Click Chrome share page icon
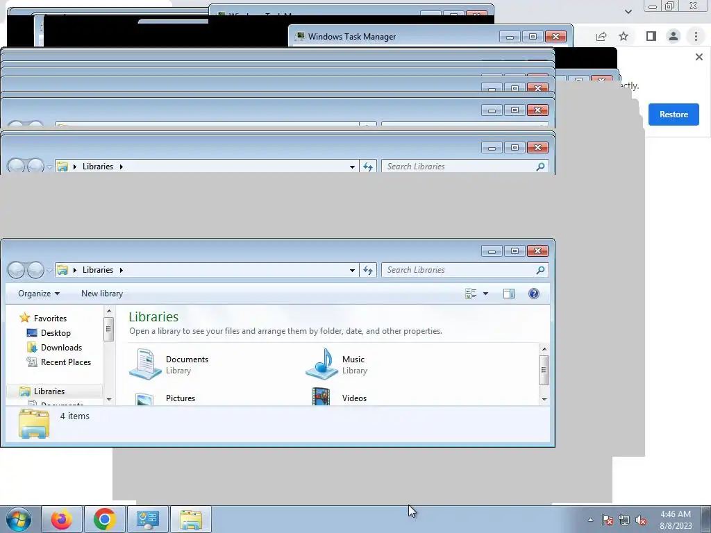711x533 pixels. [x=601, y=36]
